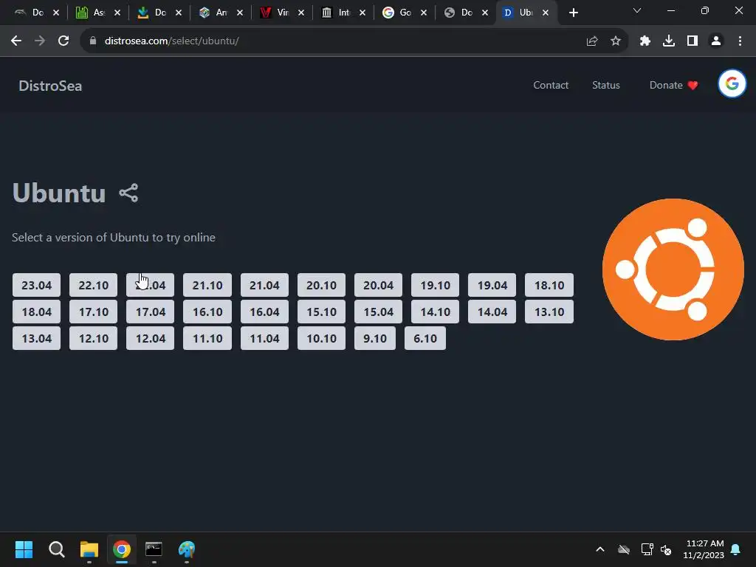
Task: Select Ubuntu version 13.10
Action: [549, 312]
